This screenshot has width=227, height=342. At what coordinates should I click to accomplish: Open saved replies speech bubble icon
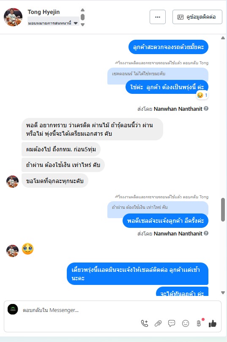pyautogui.click(x=172, y=323)
